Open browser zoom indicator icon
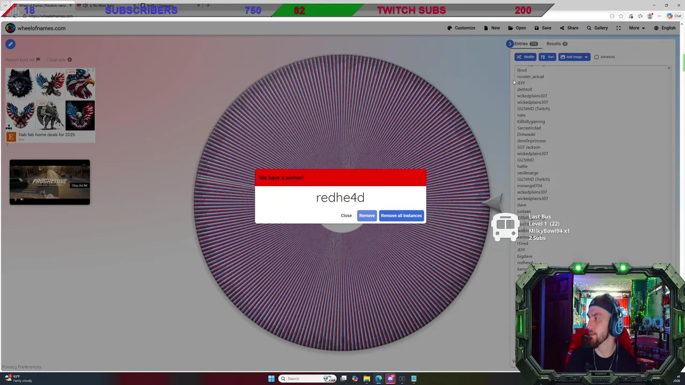Viewport: 685px width, 385px height. 612,16
